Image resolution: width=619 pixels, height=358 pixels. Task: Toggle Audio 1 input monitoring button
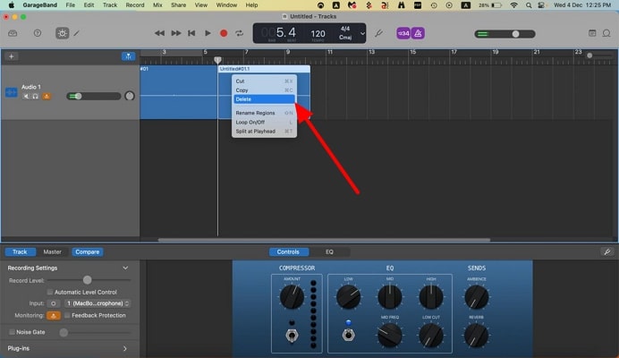tap(47, 96)
